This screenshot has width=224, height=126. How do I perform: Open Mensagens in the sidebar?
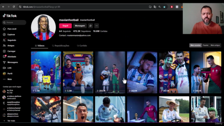(10, 62)
